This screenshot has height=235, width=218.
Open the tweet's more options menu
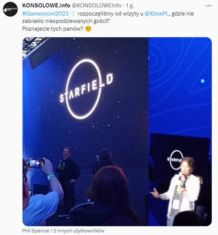pos(208,6)
